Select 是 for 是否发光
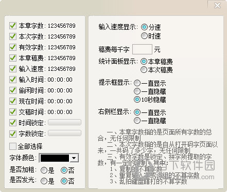Image resolution: width=227 pixels, height=192 pixels. 44,181
